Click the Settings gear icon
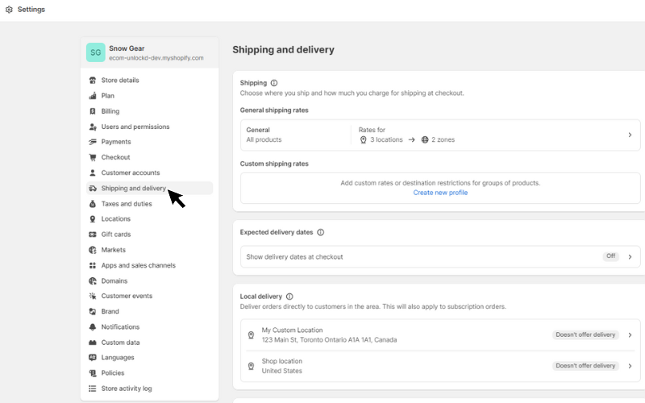Viewport: 645px width, 403px height. 9,10
